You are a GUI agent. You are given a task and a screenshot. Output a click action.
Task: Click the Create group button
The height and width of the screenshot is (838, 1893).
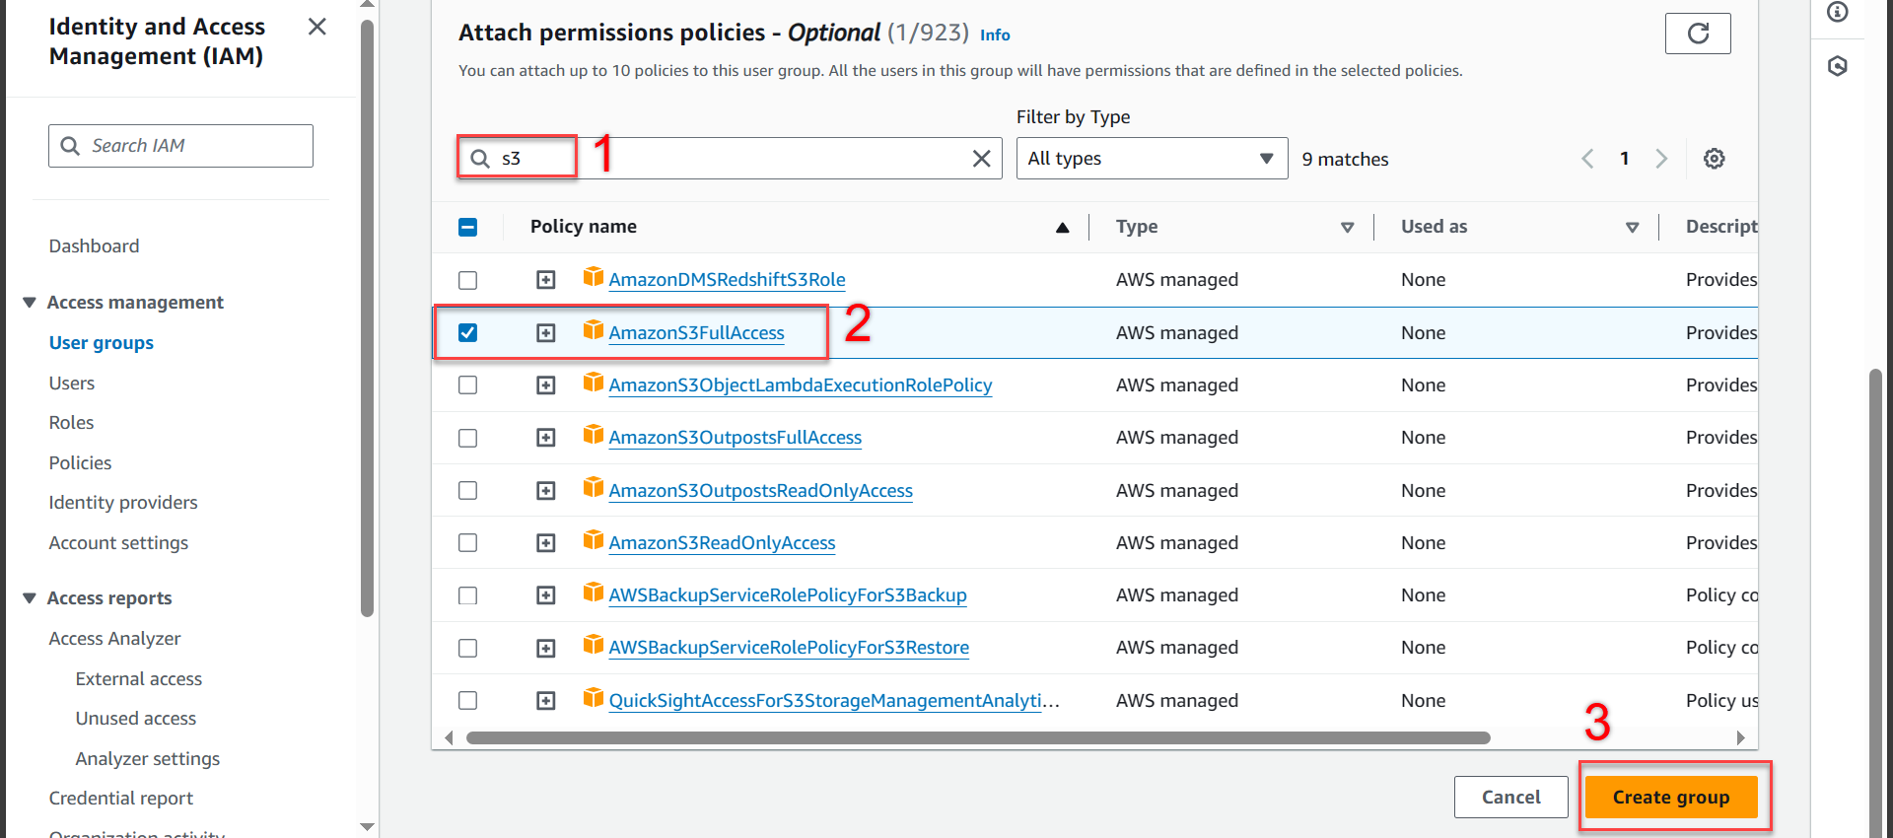coord(1671,798)
